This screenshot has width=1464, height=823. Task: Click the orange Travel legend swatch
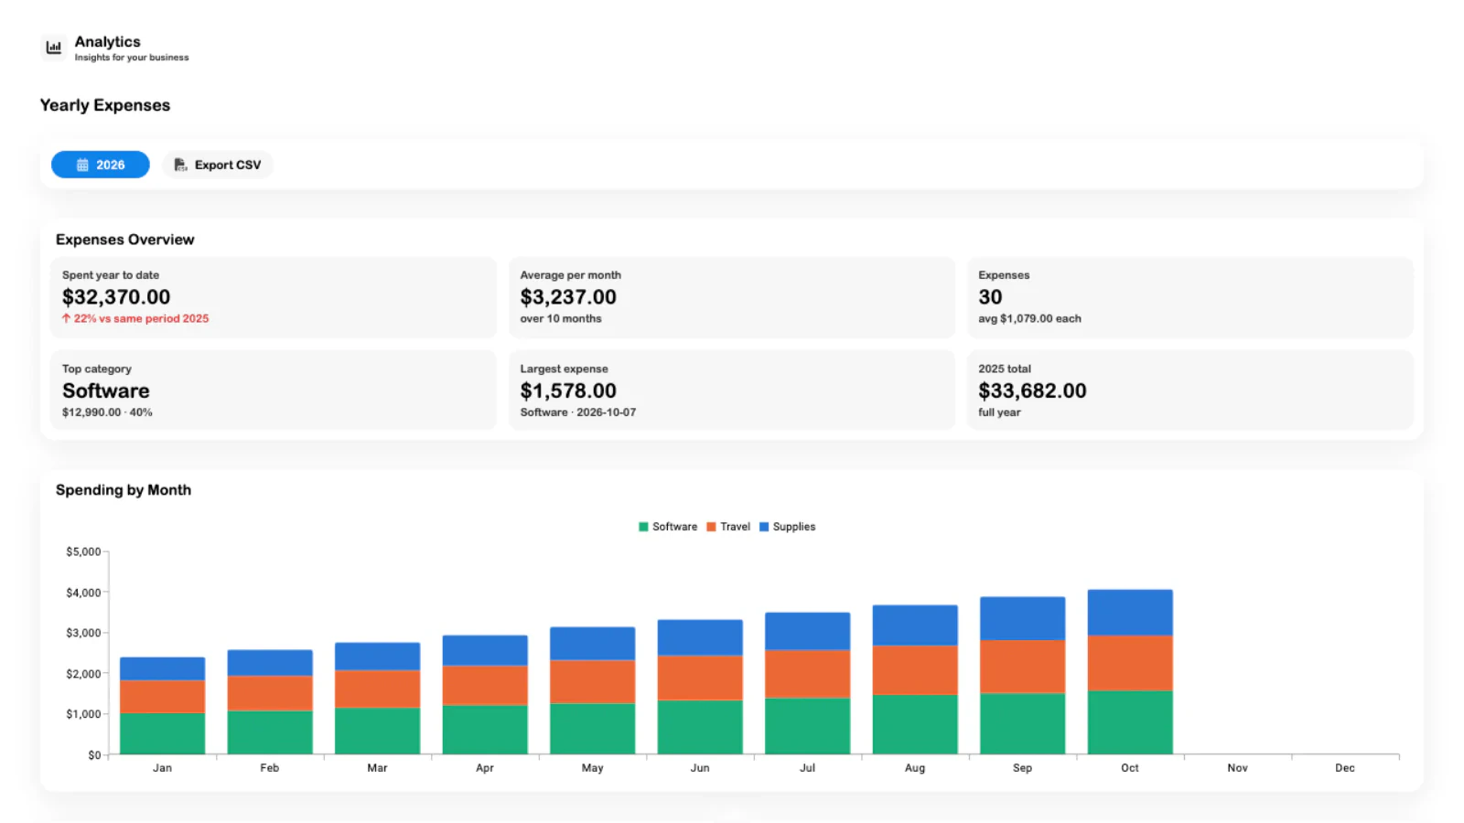(711, 527)
